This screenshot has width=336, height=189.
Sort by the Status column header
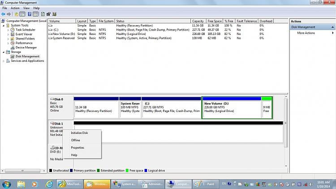tap(153, 21)
